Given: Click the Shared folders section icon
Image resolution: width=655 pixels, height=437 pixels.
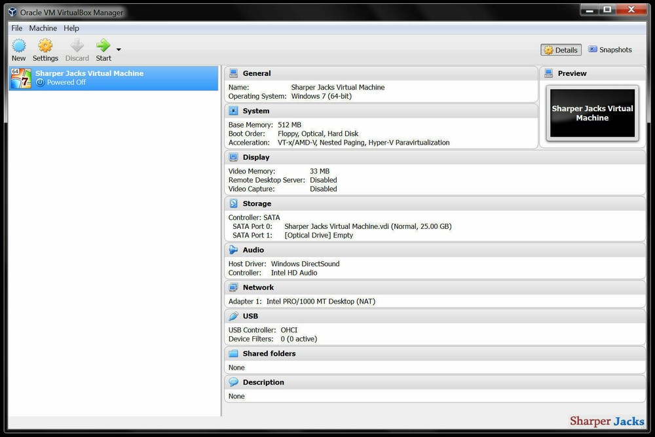Looking at the screenshot, I should [x=233, y=353].
